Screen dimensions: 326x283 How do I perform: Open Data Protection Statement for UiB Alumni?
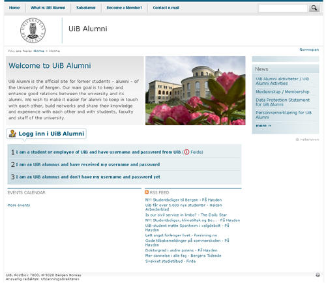pos(282,102)
